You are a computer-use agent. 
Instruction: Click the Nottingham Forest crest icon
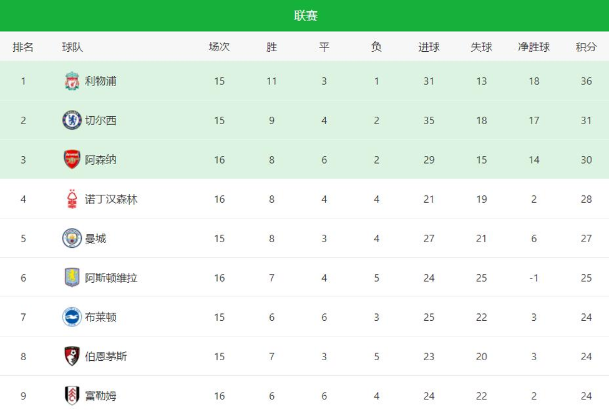(72, 199)
